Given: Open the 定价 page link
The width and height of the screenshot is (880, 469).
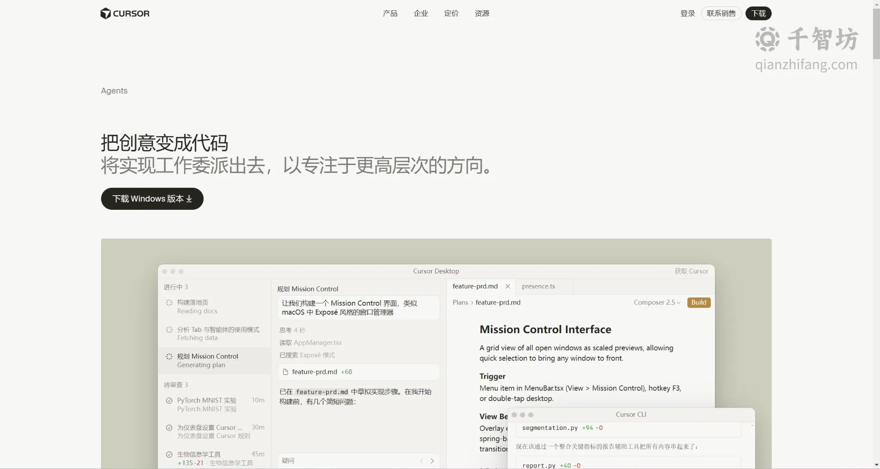Looking at the screenshot, I should click(451, 13).
